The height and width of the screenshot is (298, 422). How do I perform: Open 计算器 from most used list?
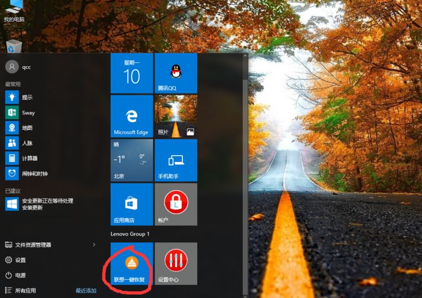[x=30, y=158]
